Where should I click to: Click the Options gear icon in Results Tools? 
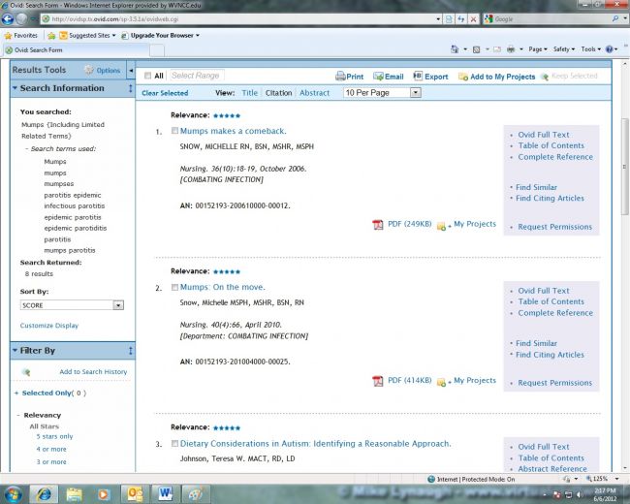pyautogui.click(x=89, y=70)
